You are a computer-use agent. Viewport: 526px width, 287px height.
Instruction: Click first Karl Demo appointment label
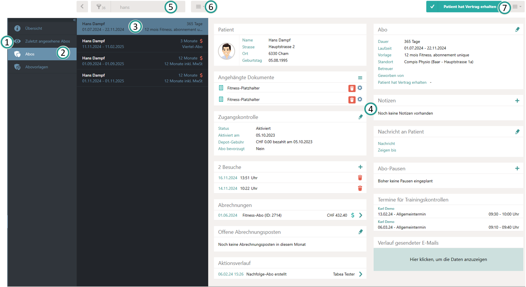click(x=386, y=209)
